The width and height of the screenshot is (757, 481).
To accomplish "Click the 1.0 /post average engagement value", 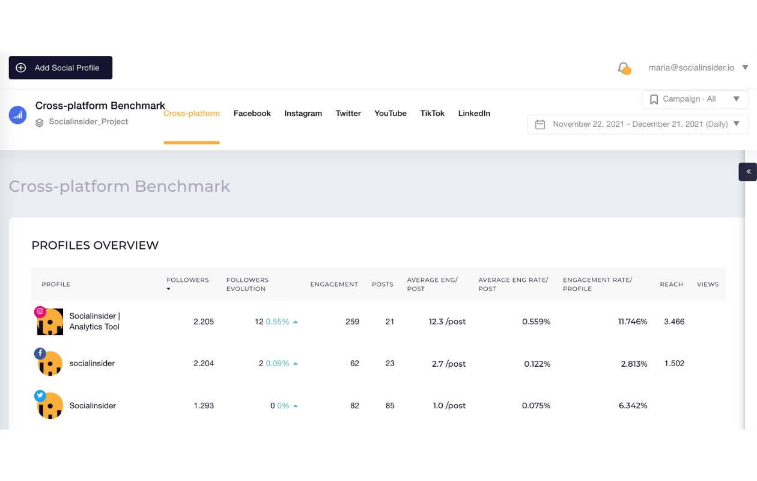I will pyautogui.click(x=449, y=406).
